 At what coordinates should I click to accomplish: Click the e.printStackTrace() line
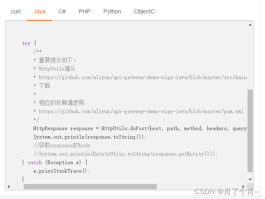point(61,171)
